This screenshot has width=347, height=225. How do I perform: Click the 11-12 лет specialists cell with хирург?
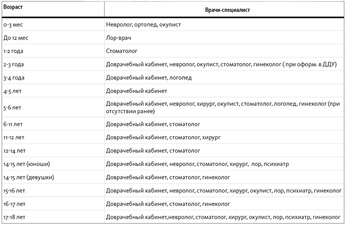tap(224, 137)
